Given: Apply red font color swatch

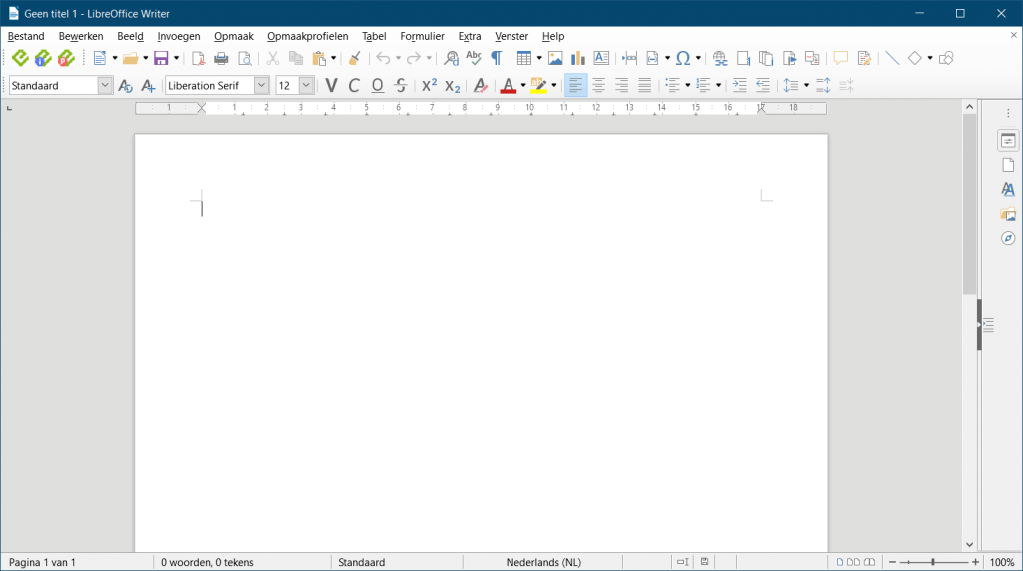Looking at the screenshot, I should tap(509, 86).
